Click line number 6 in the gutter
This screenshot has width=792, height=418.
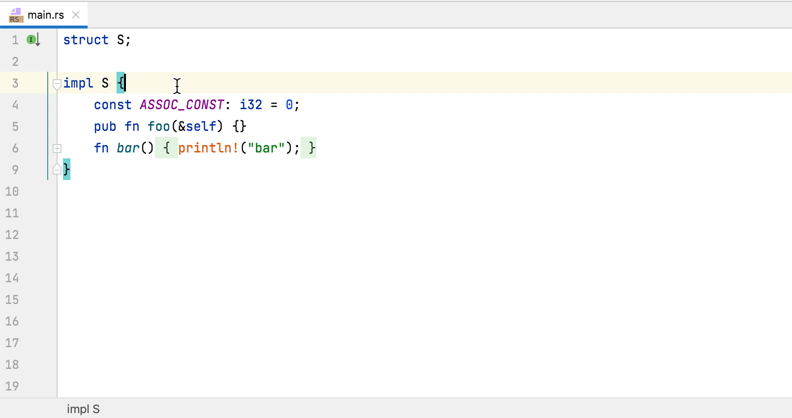(x=15, y=148)
